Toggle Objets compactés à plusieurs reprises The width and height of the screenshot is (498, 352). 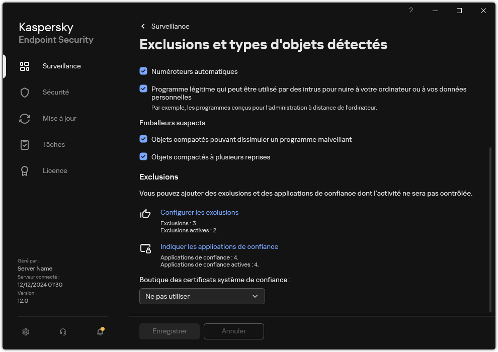(x=143, y=157)
